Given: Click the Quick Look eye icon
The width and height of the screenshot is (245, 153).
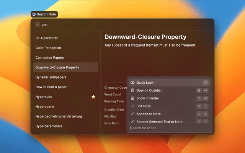Looking at the screenshot, I should 132,83.
